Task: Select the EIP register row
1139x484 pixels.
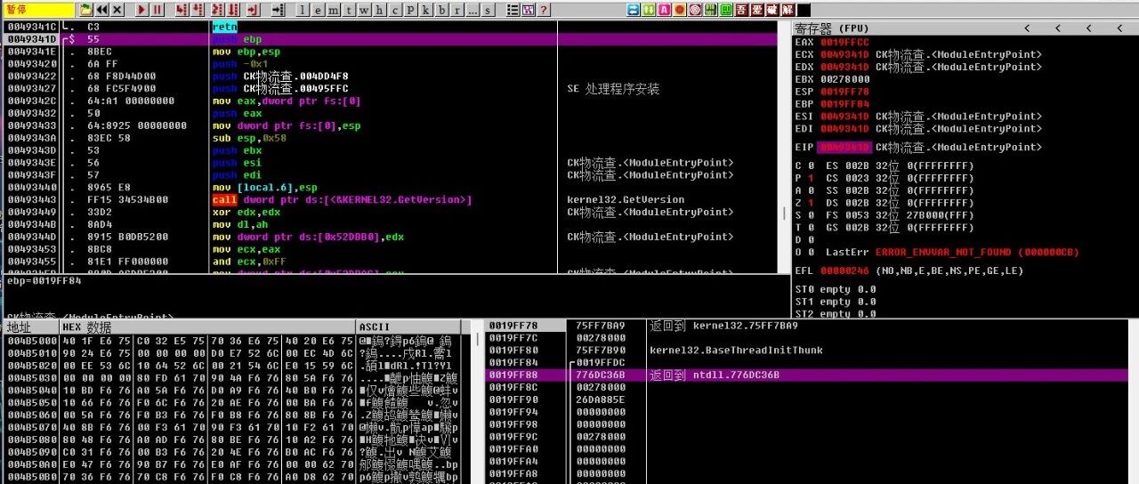Action: click(x=918, y=148)
